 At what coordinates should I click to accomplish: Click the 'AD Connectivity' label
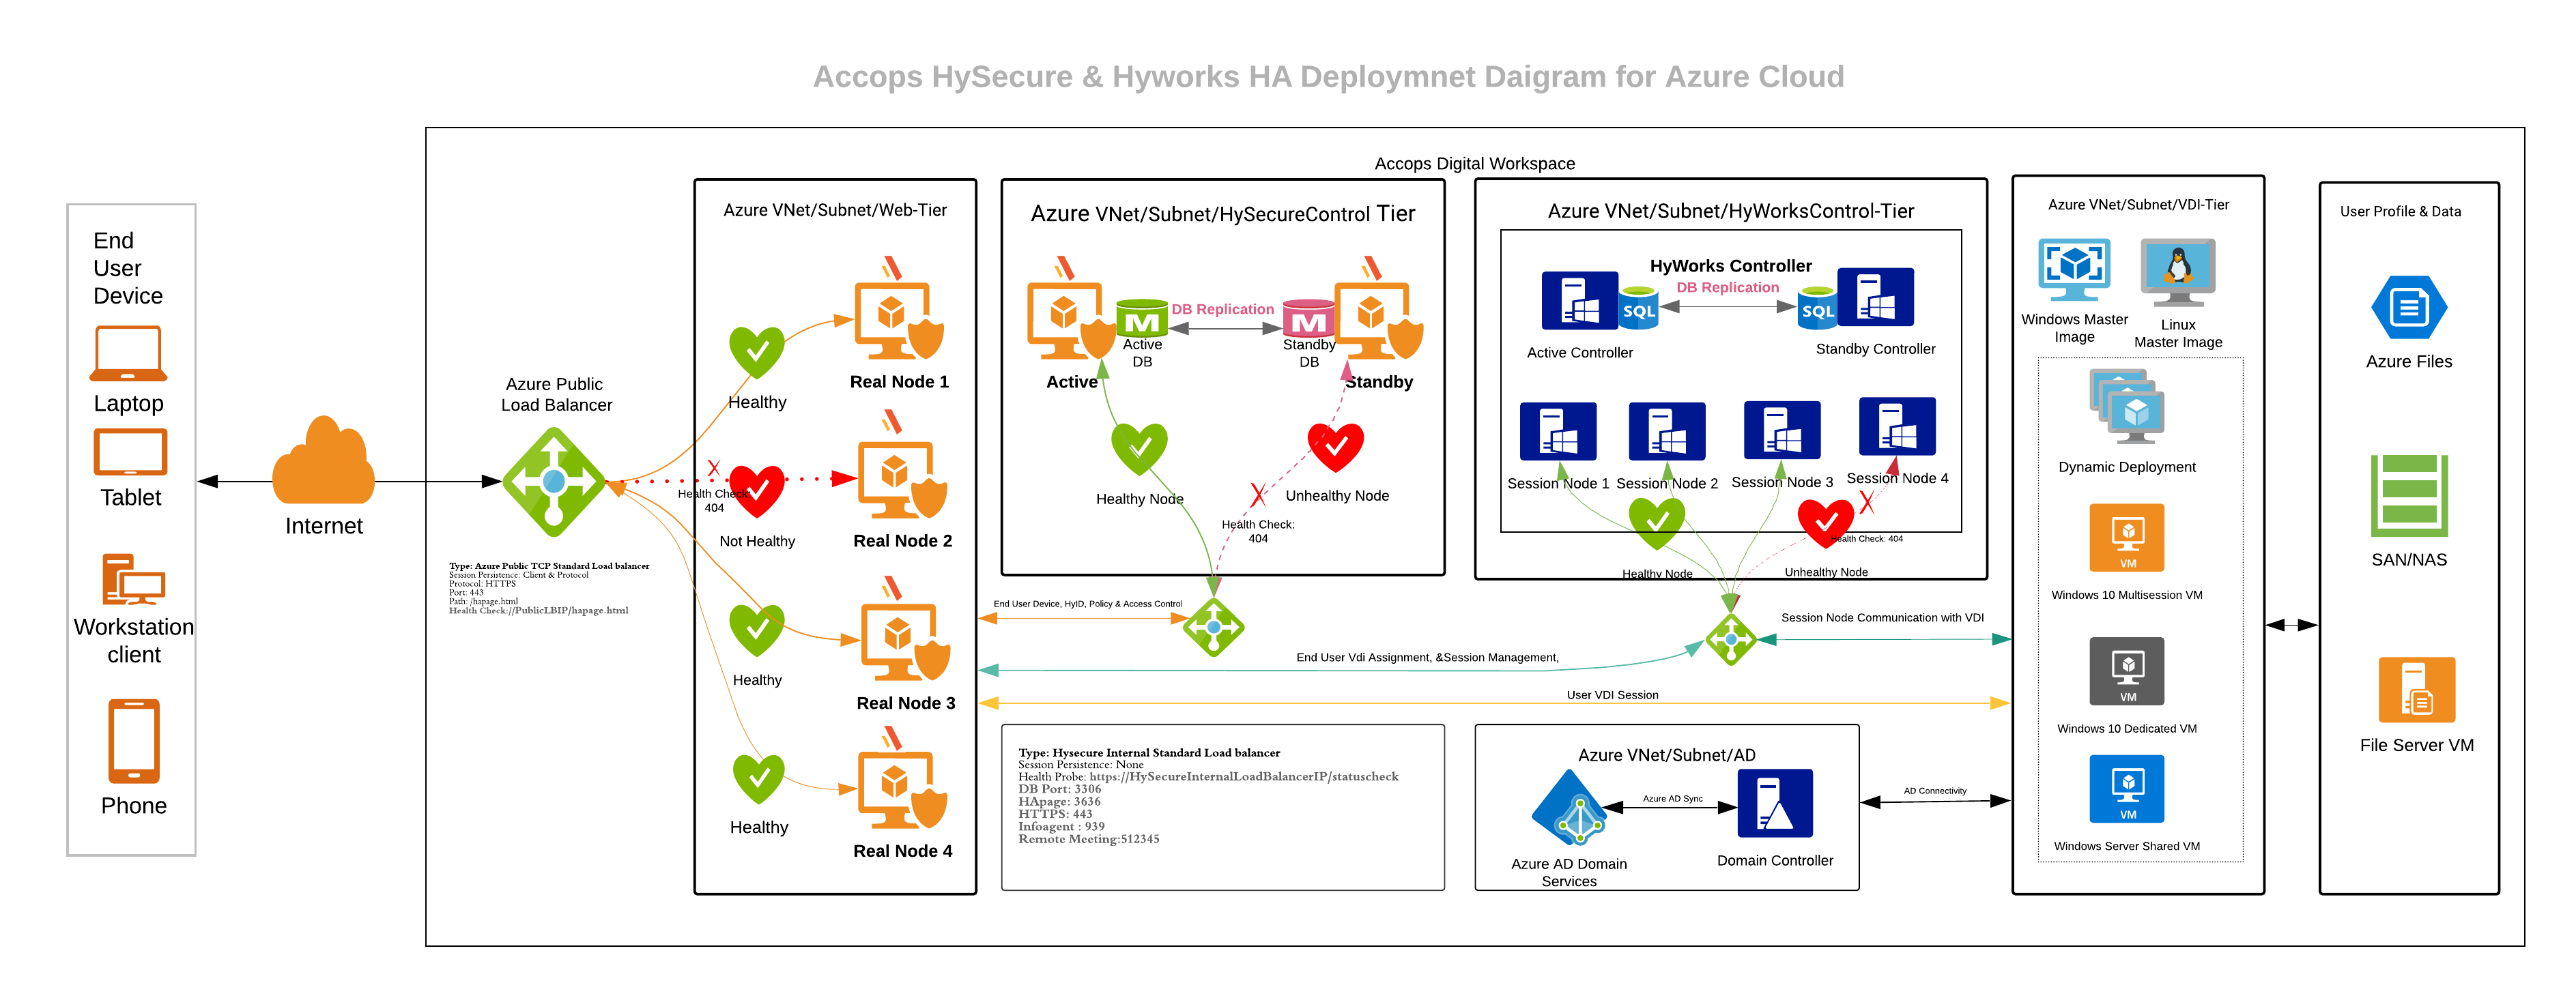click(x=1934, y=790)
